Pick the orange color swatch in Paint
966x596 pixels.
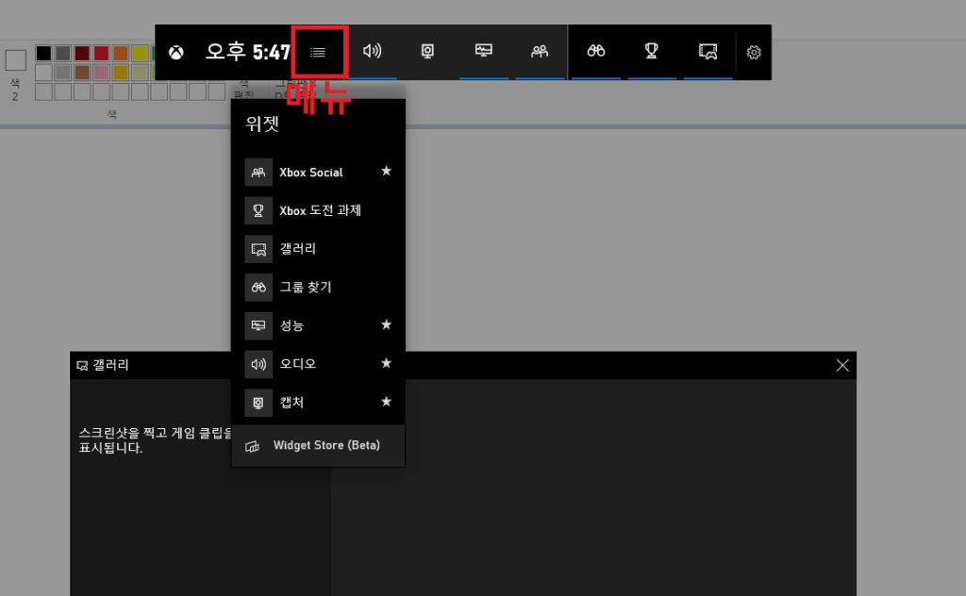[x=121, y=53]
